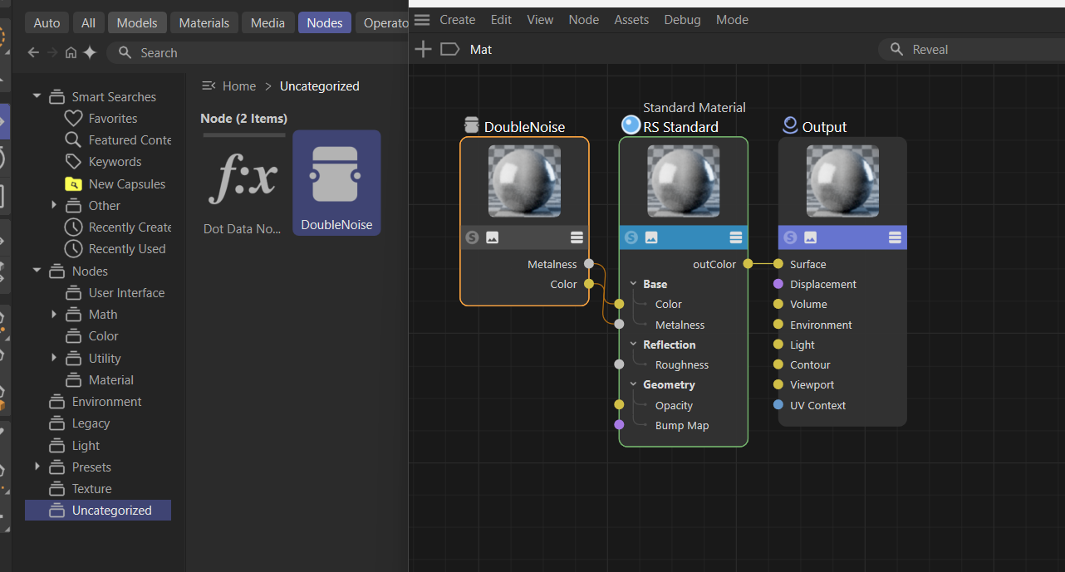Toggle the Nodes filter button
The image size is (1065, 572).
coord(324,22)
